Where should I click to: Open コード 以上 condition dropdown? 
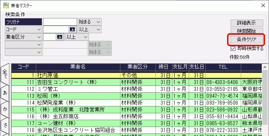tap(90, 30)
